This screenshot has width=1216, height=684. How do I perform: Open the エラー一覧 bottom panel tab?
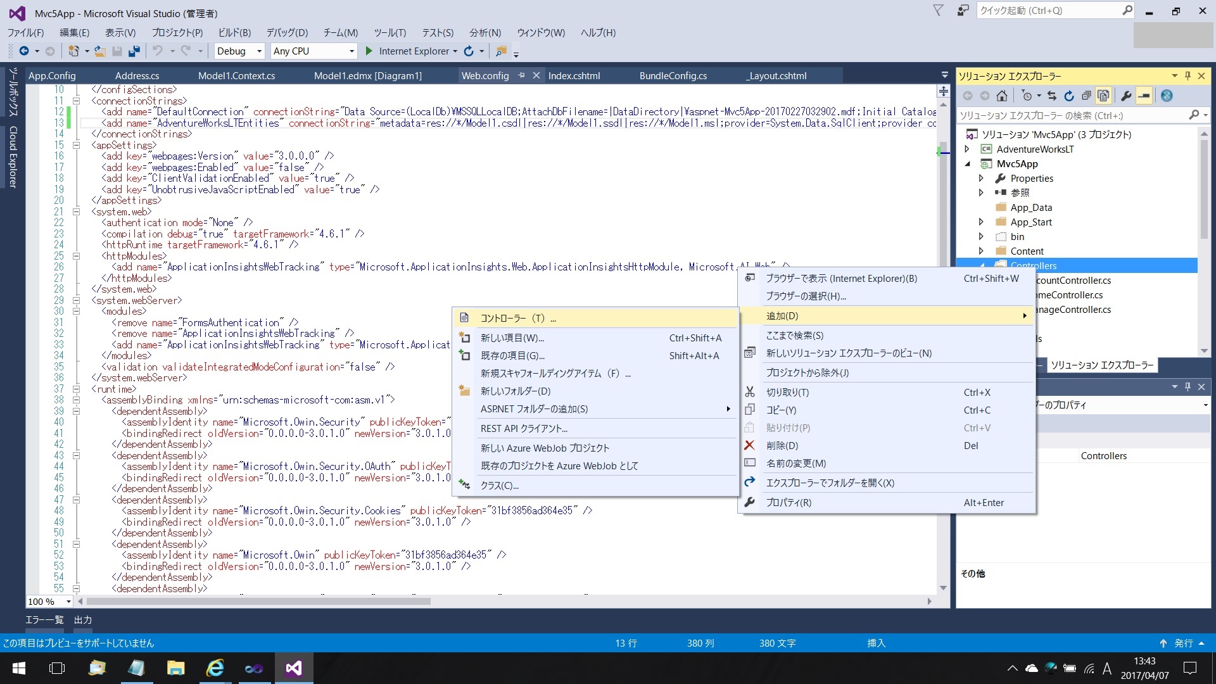[44, 619]
